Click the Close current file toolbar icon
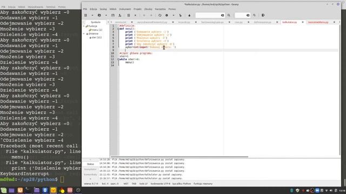The height and width of the screenshot is (194, 346). pyautogui.click(x=135, y=16)
